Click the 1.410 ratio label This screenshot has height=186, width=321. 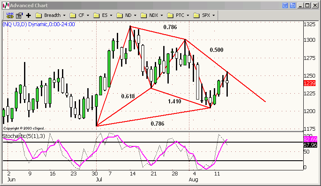[x=175, y=101]
